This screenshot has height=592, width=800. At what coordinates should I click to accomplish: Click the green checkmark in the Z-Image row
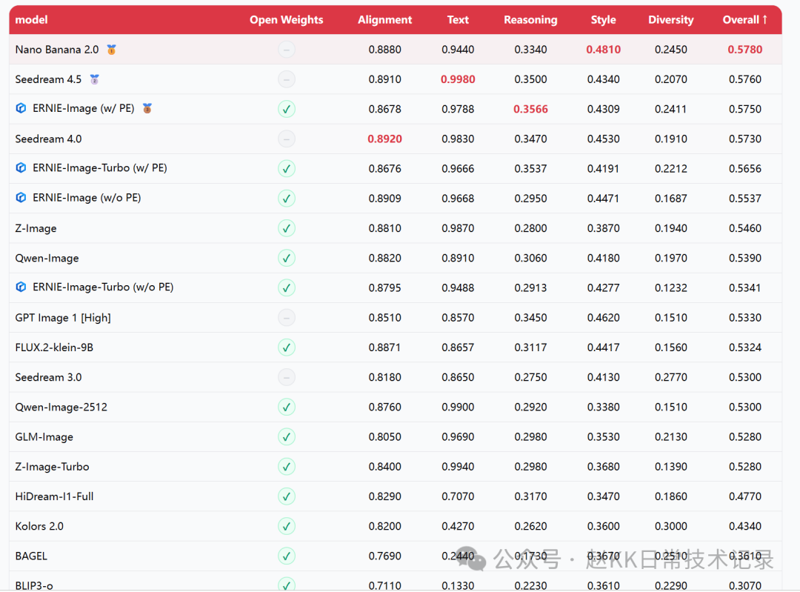click(x=286, y=228)
